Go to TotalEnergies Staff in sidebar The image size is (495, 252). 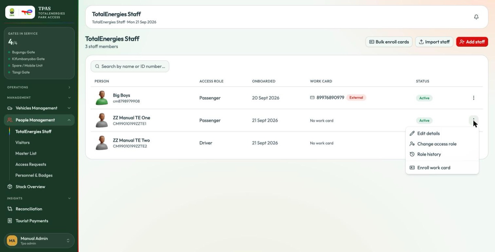click(33, 132)
